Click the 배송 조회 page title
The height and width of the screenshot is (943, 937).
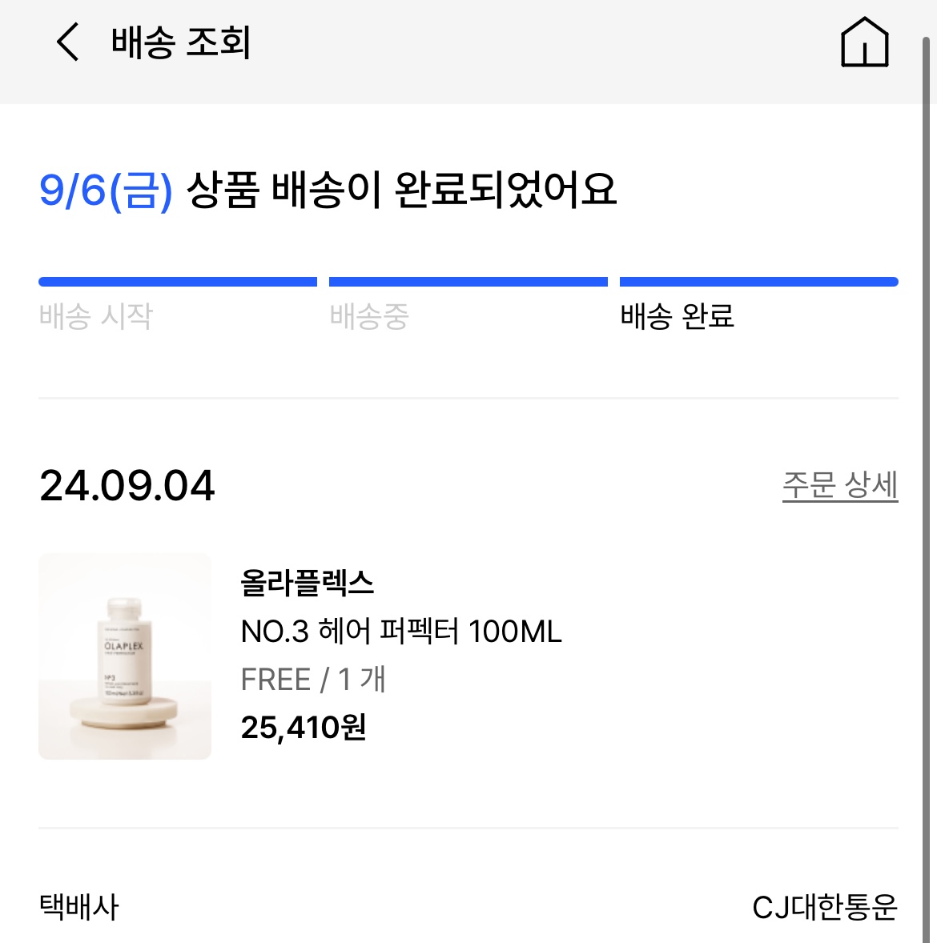(x=180, y=42)
